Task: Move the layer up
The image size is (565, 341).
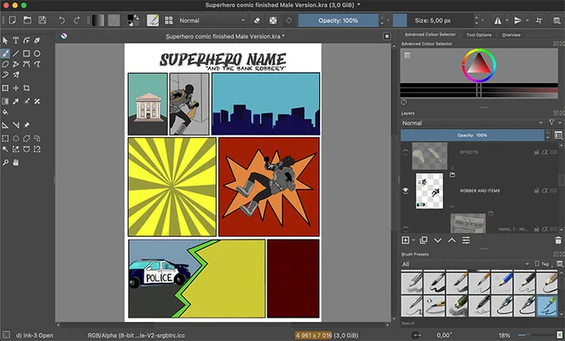Action: pyautogui.click(x=452, y=240)
